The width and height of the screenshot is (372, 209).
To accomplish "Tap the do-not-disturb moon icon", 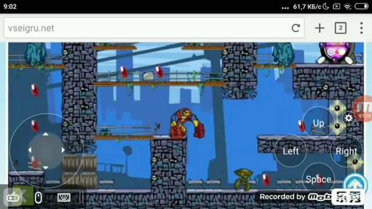I will pos(326,6).
